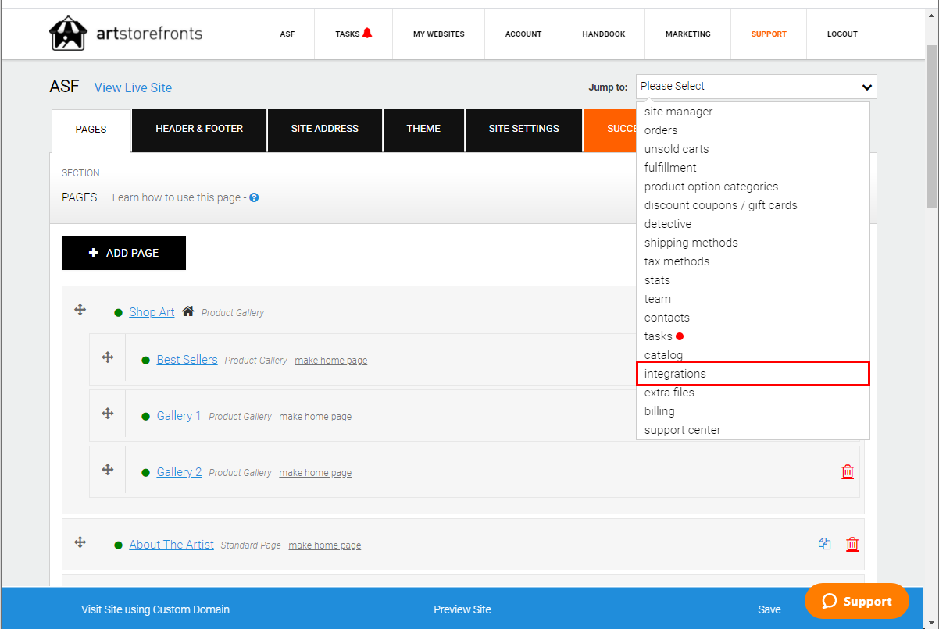Click the Add Page button

tap(123, 253)
